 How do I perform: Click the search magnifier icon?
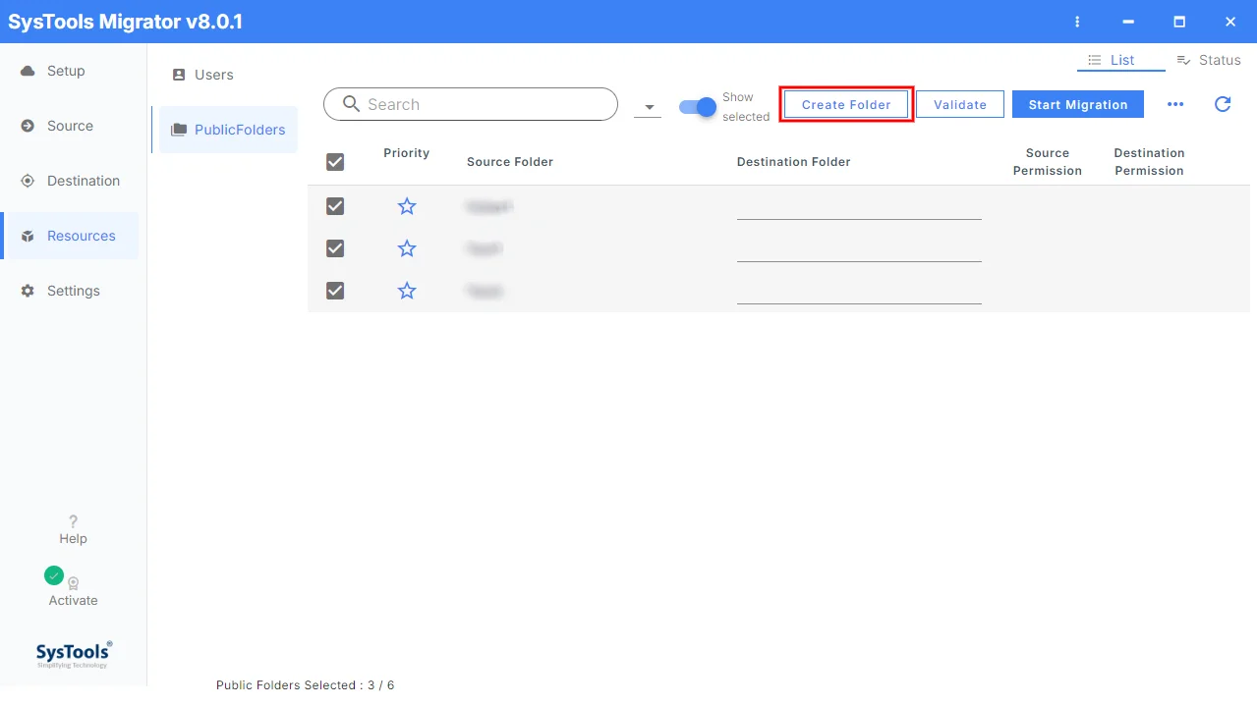(351, 104)
